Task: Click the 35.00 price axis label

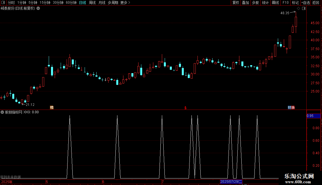Action: pyautogui.click(x=315, y=57)
